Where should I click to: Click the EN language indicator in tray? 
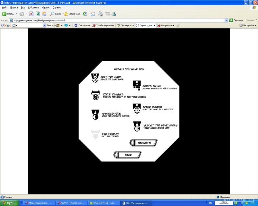tap(210, 203)
